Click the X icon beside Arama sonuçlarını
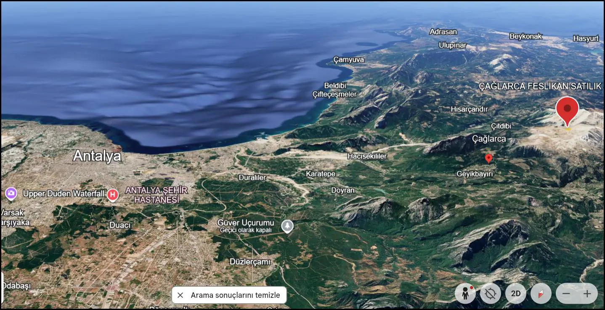Screen dimensions: 605x310 tap(180, 295)
